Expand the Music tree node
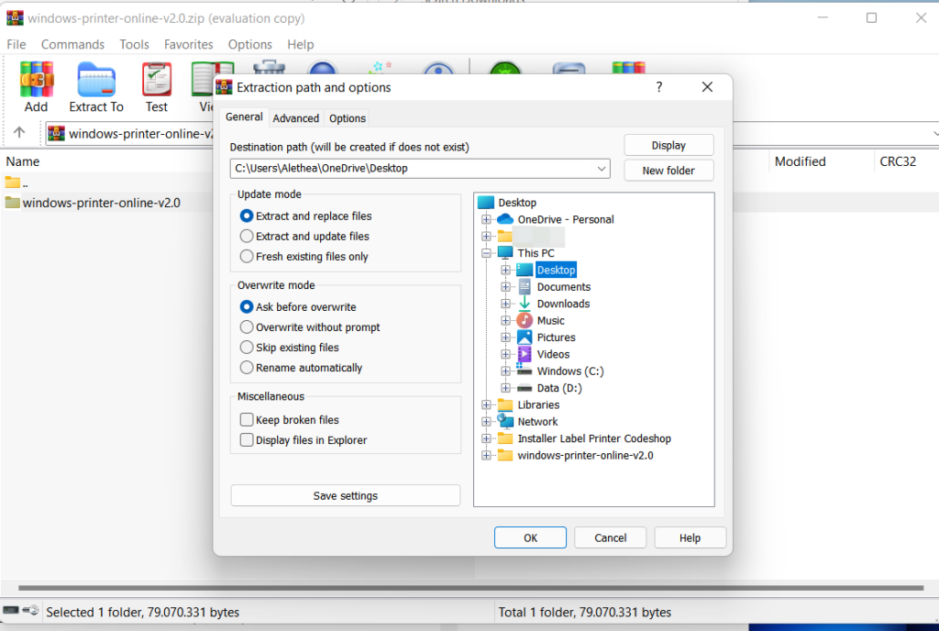The height and width of the screenshot is (631, 939). pos(505,320)
